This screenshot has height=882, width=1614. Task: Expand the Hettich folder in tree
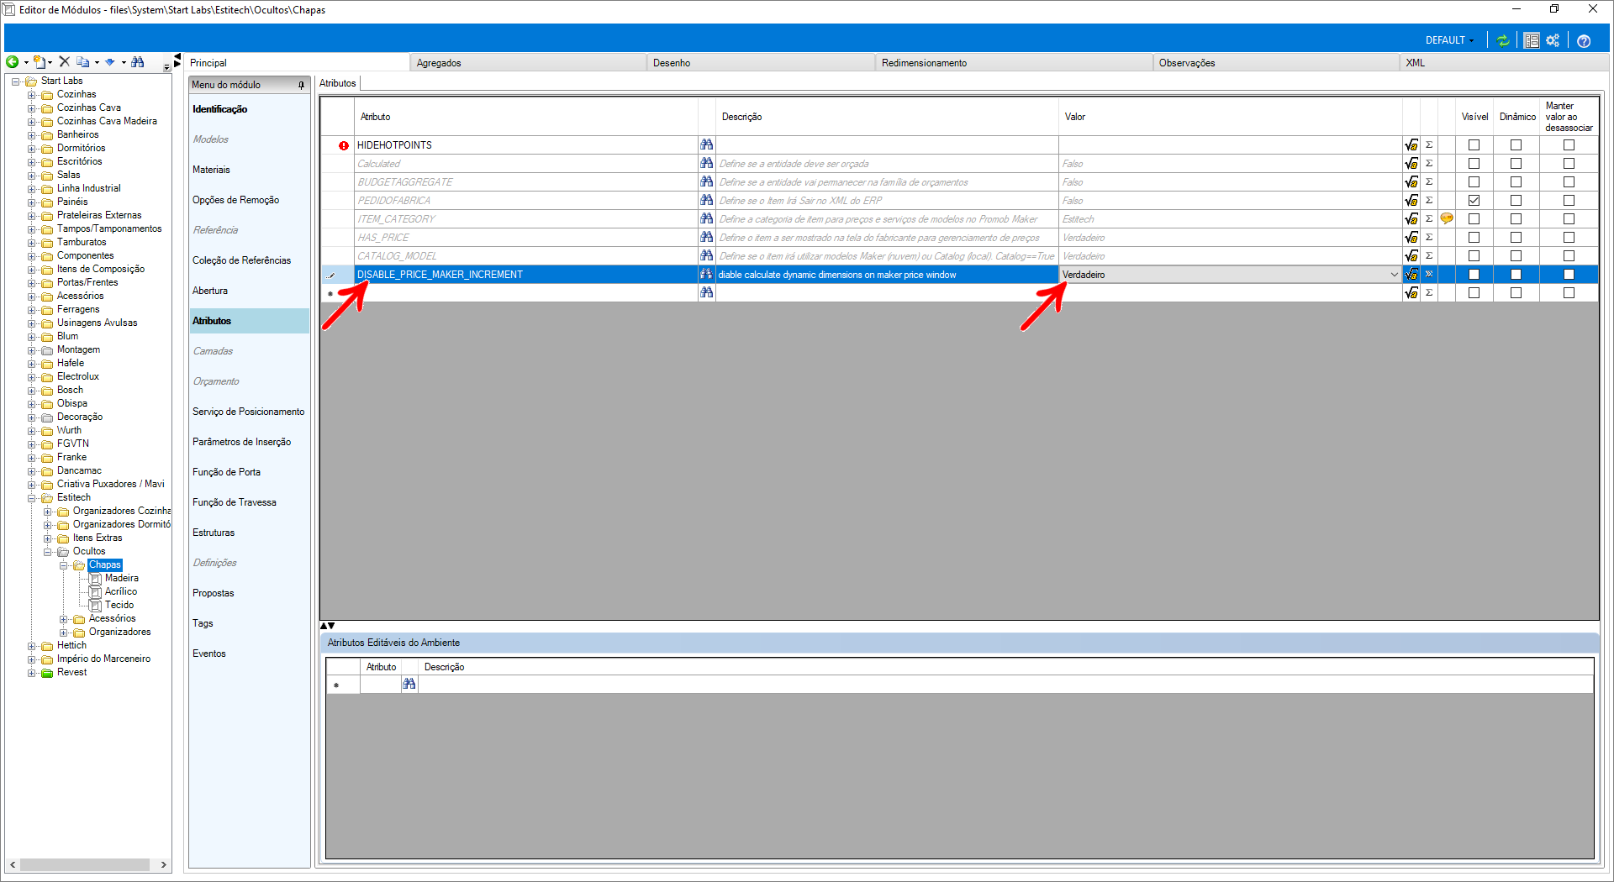click(x=32, y=646)
